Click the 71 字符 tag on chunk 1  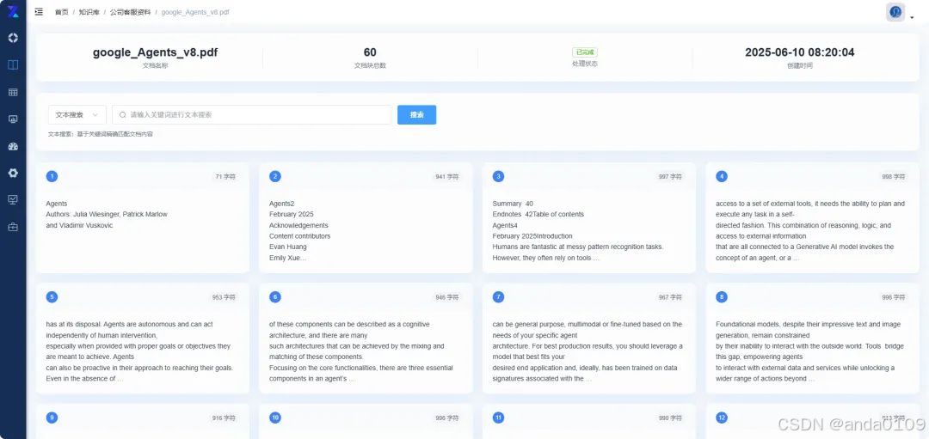pyautogui.click(x=225, y=176)
